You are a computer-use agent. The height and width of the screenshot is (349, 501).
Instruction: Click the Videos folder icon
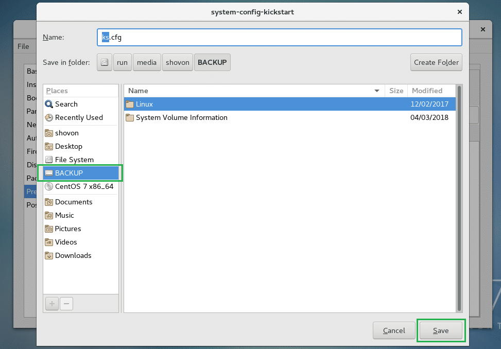[x=49, y=242]
